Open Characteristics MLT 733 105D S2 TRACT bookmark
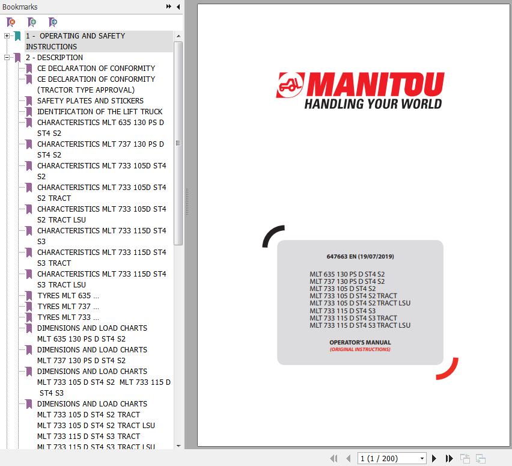The width and height of the screenshot is (512, 466). pos(102,192)
